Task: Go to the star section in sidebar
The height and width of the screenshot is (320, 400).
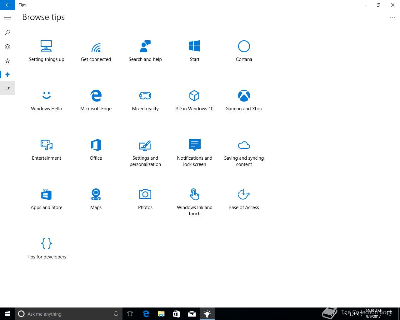Action: tap(7, 61)
